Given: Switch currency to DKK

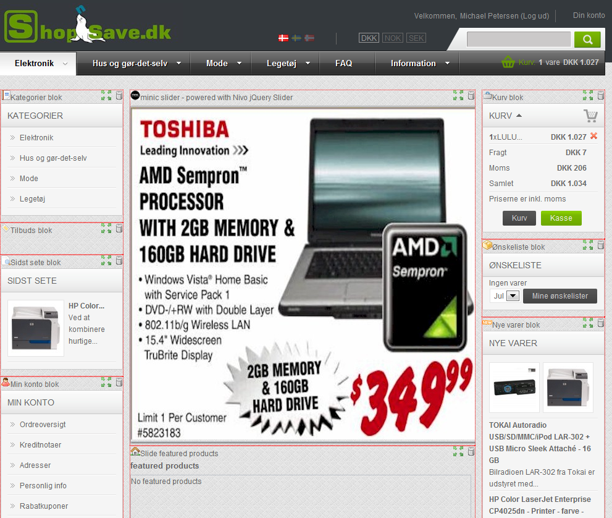Looking at the screenshot, I should tap(369, 38).
